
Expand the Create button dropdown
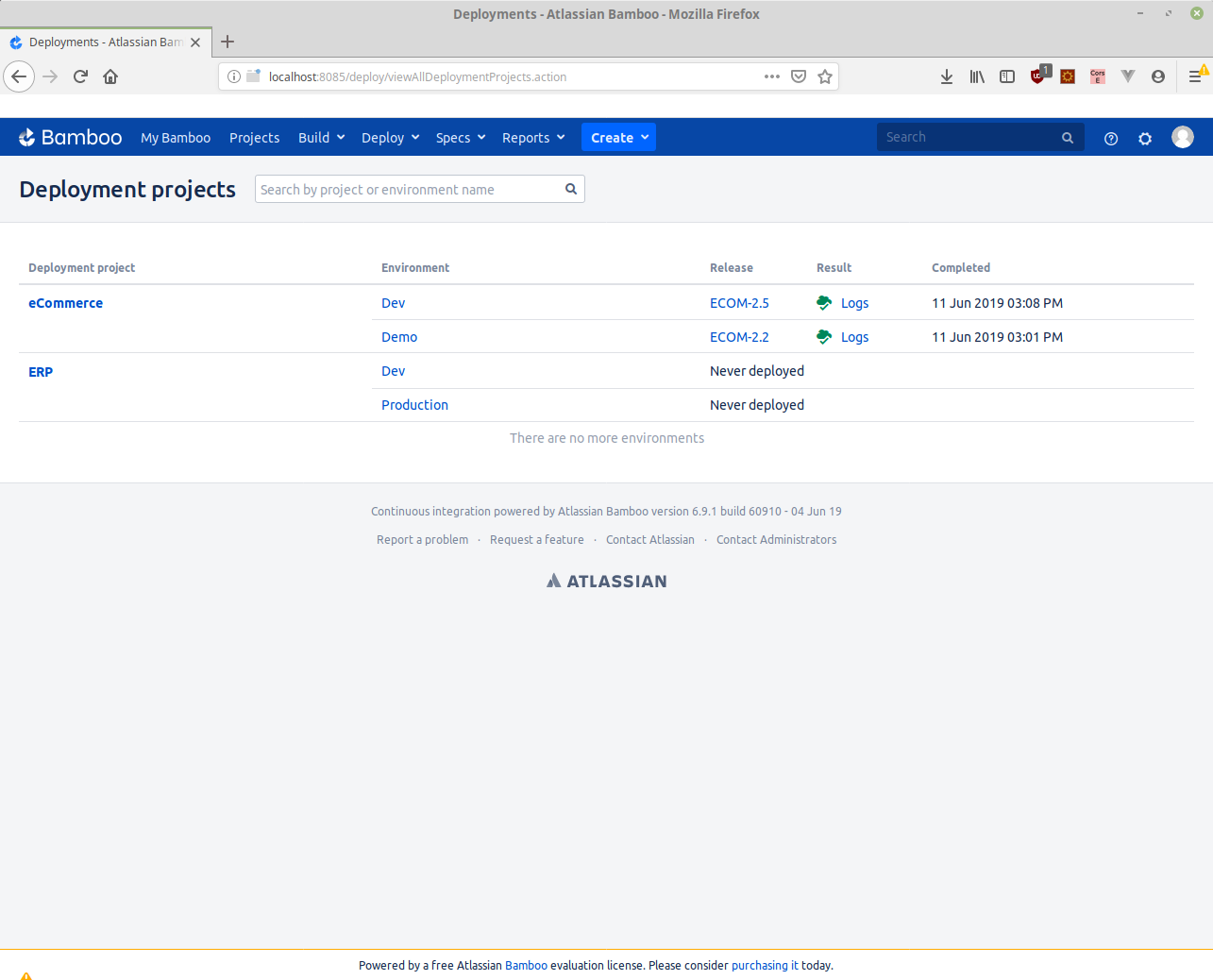619,138
